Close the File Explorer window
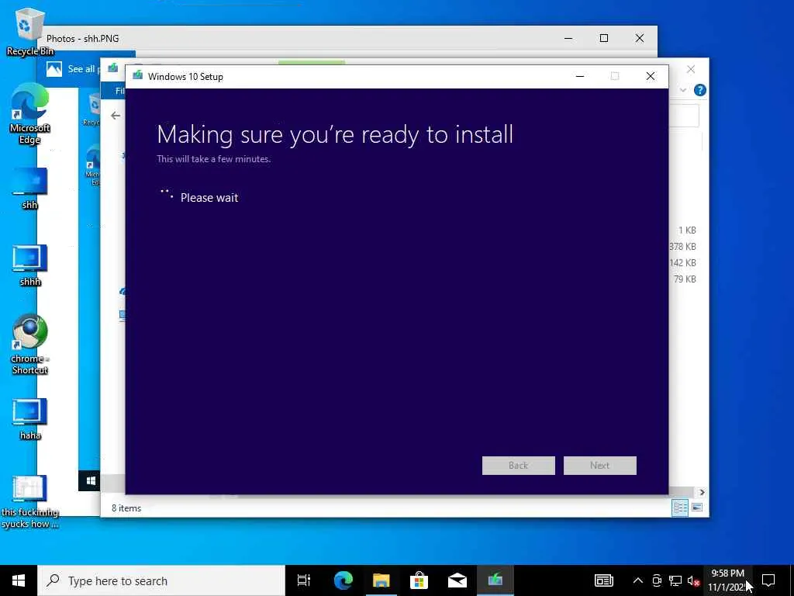Image resolution: width=794 pixels, height=596 pixels. point(691,69)
